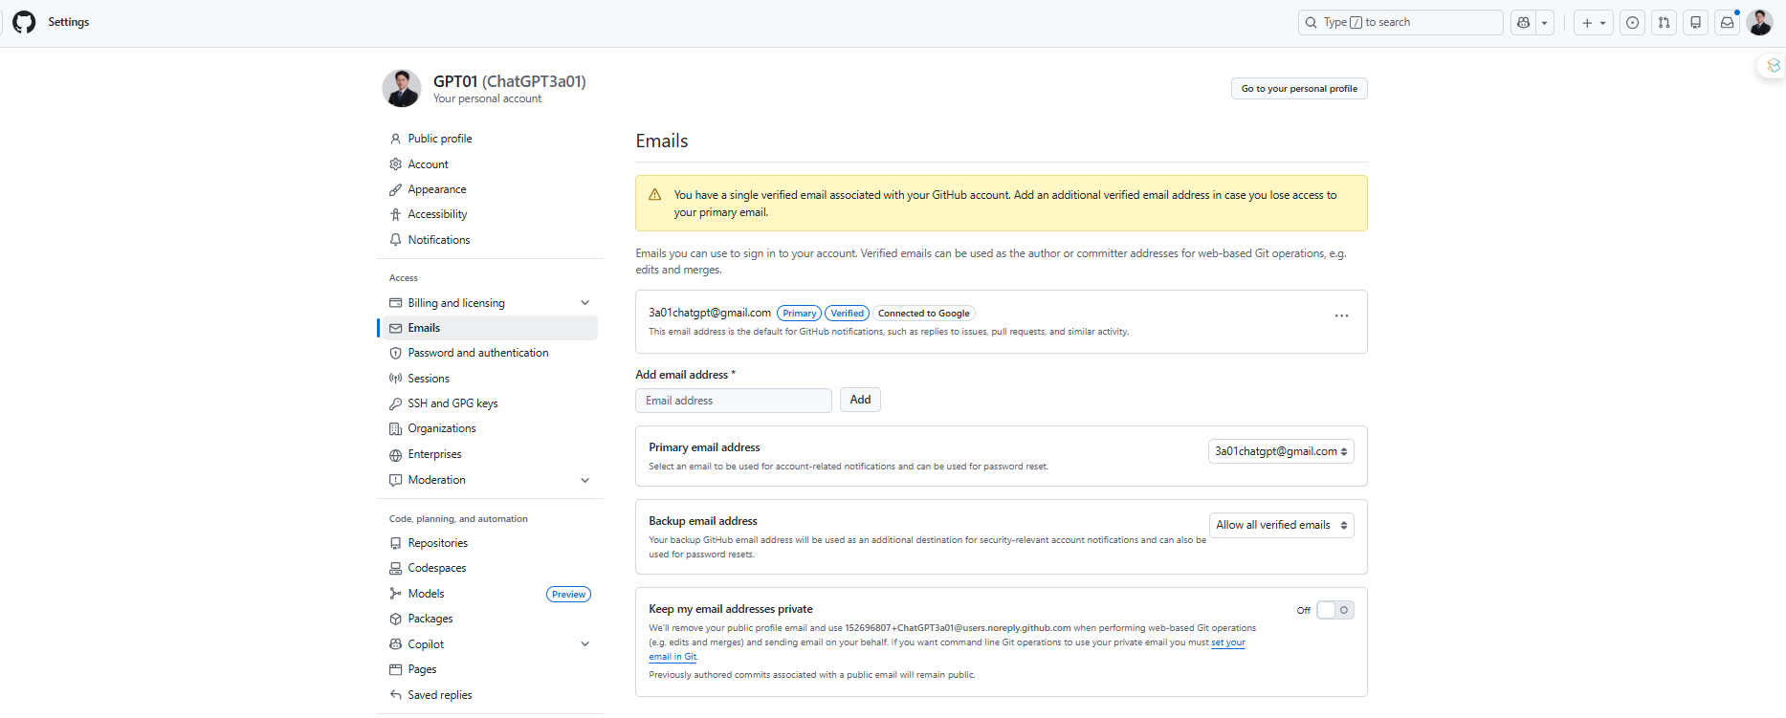Expand Billing and licensing section
Viewport: 1786px width, 718px height.
584,303
